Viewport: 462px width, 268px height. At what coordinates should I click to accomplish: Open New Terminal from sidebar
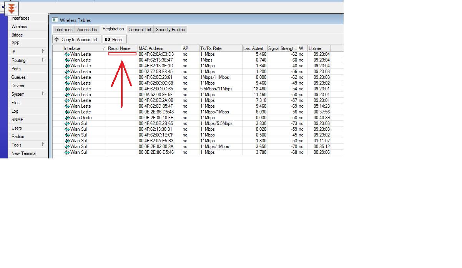point(24,153)
